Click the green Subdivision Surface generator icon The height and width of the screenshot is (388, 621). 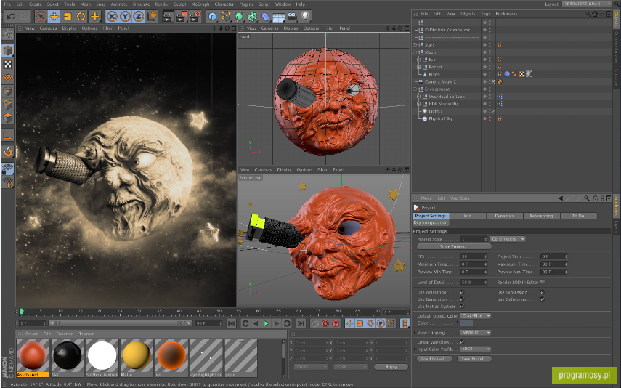point(239,16)
